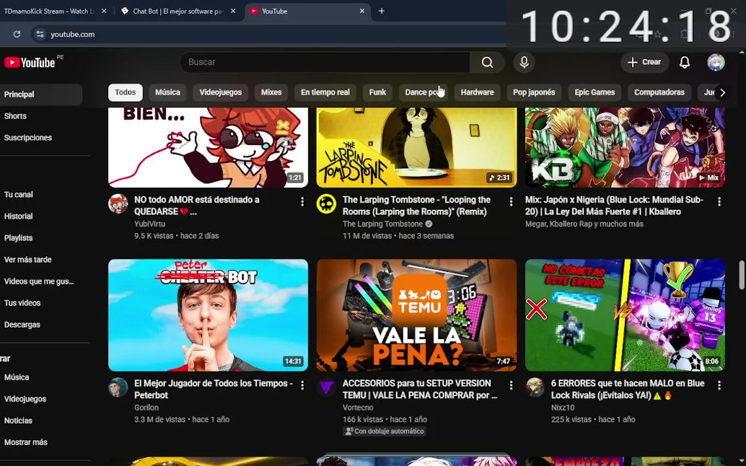Open Gorilon channel name link
Image resolution: width=746 pixels, height=466 pixels.
(x=146, y=408)
